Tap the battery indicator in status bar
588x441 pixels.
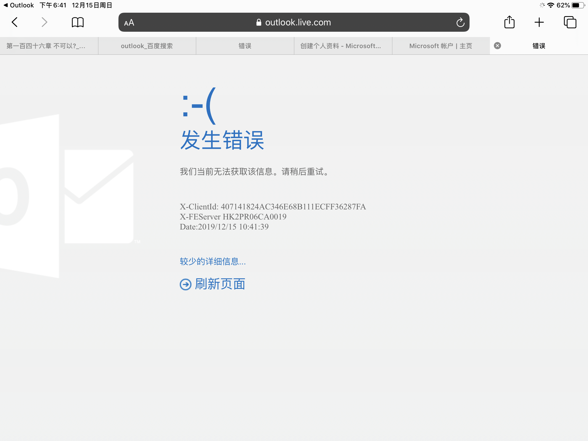[x=578, y=5]
